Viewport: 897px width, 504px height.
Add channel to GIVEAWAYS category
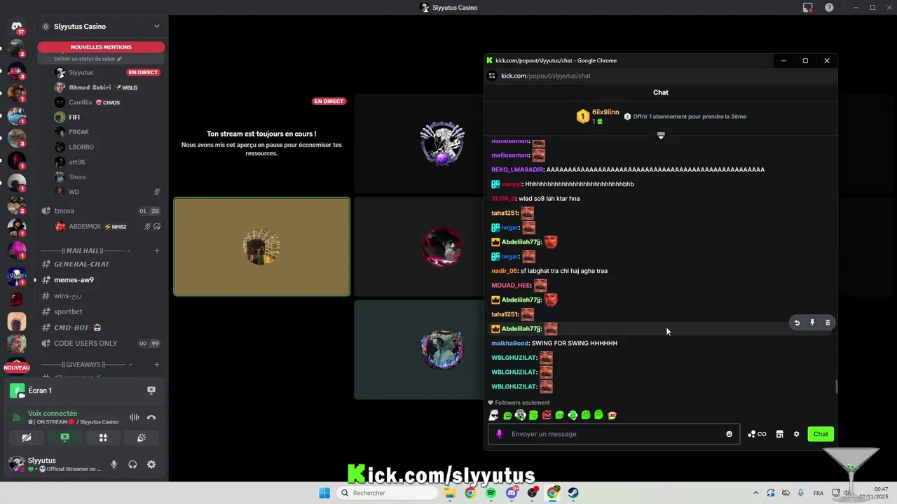click(x=157, y=365)
